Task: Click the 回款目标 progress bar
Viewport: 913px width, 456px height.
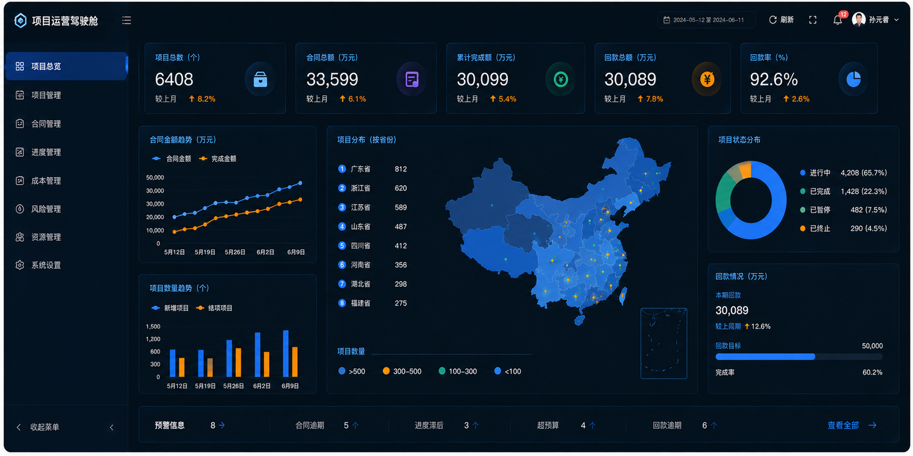Action: coord(799,357)
